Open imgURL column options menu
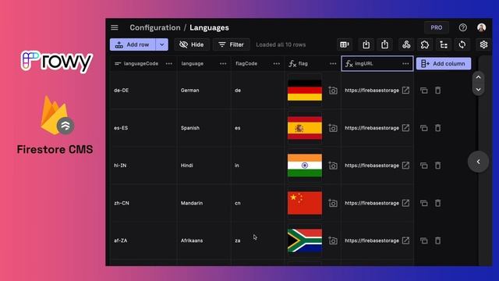Viewport: 499px width, 281px height. point(405,64)
